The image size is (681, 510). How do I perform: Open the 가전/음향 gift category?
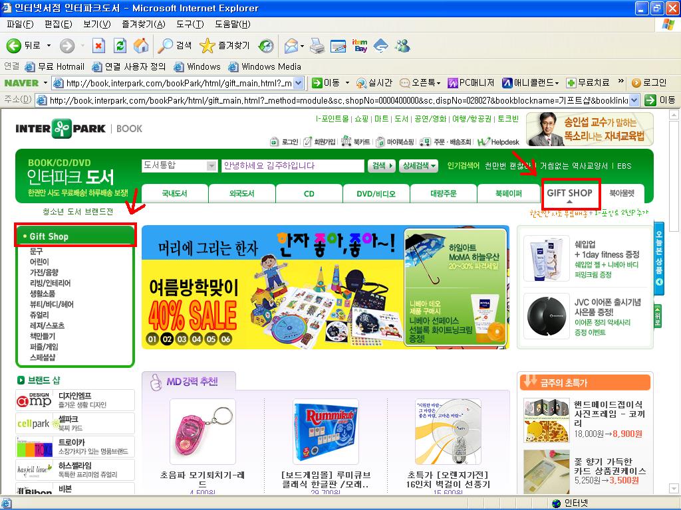(44, 272)
